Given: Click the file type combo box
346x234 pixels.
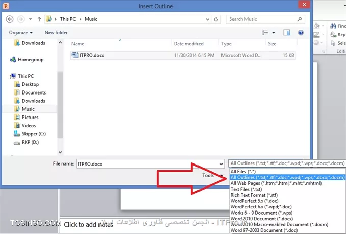Looking at the screenshot, I should 287,163.
